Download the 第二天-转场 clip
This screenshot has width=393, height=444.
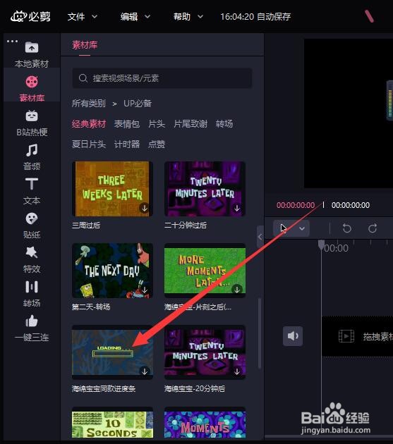[145, 290]
